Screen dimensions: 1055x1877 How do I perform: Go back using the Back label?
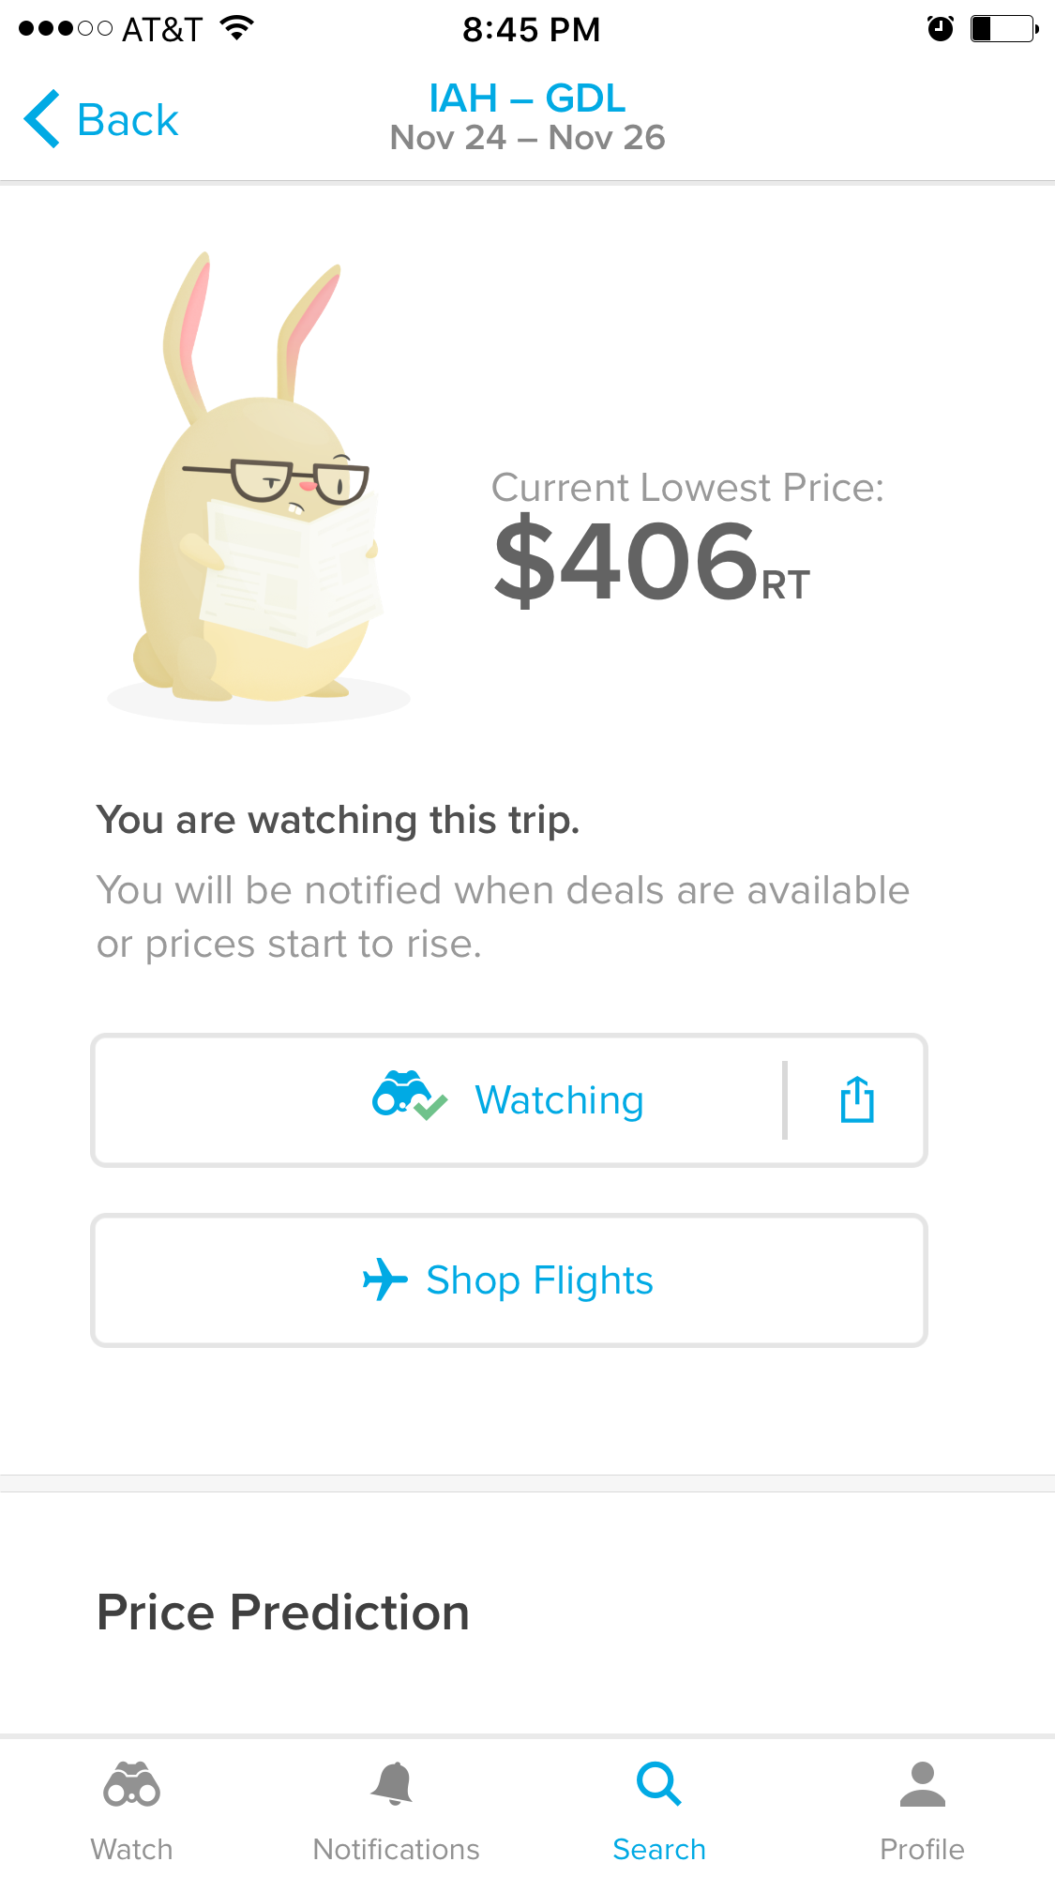(x=128, y=120)
